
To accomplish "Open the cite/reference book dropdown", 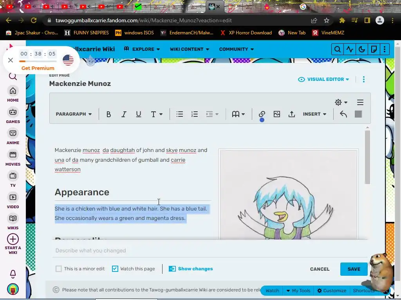I will (x=238, y=114).
